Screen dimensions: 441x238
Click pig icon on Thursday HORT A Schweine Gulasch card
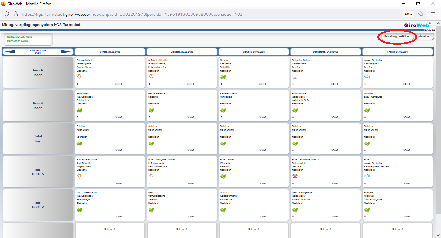295,176
